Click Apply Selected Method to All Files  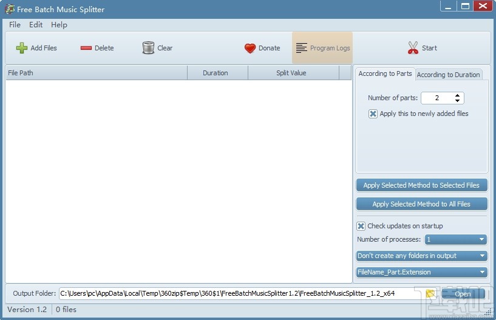coord(422,204)
